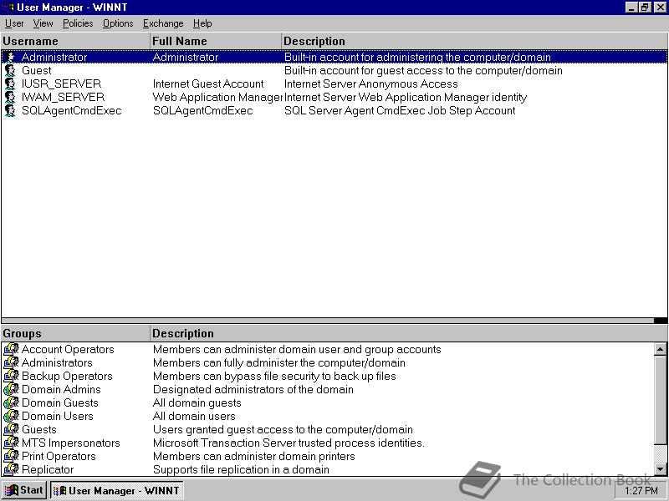
Task: Select the IUSR_SERVER username
Action: tap(61, 84)
